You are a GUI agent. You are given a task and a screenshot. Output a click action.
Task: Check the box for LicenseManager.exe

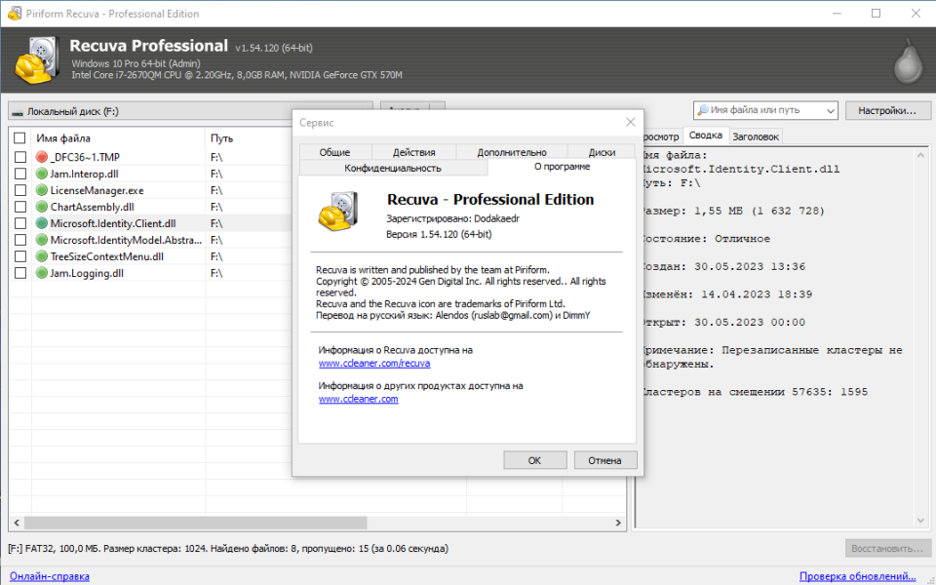click(20, 190)
